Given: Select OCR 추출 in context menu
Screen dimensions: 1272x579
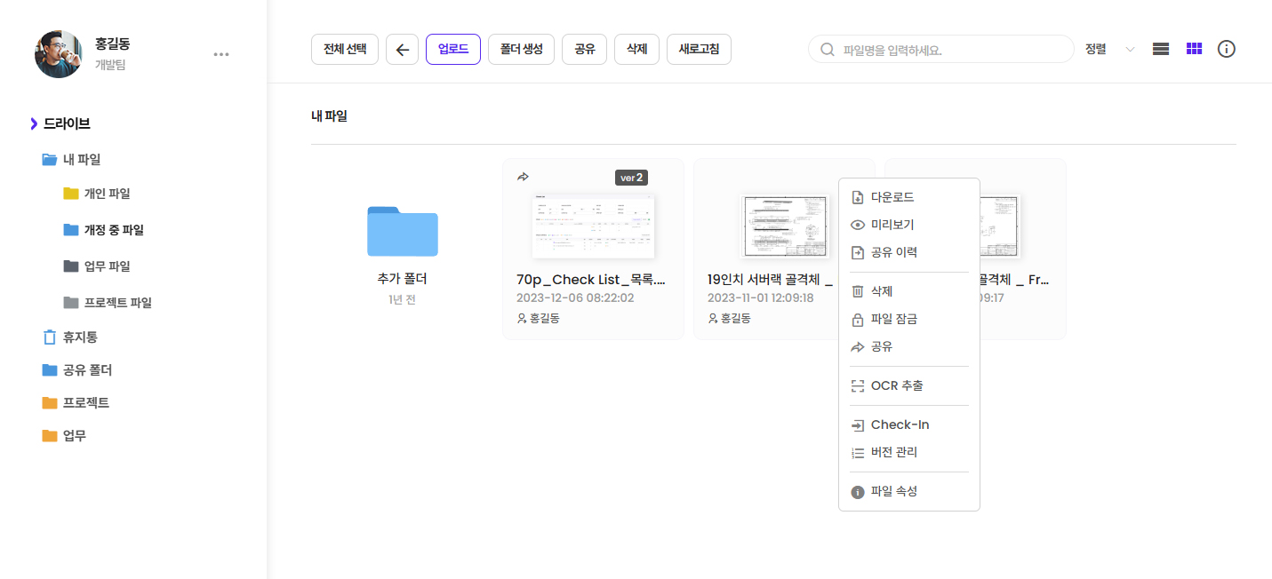Looking at the screenshot, I should pos(896,385).
